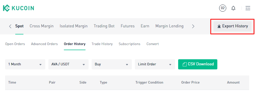
Task: Expand the 1 Month time dropdown
Action: 25,64
